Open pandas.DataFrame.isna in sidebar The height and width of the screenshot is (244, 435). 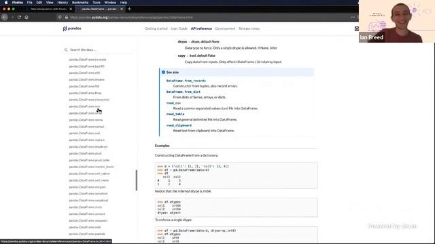[84, 106]
